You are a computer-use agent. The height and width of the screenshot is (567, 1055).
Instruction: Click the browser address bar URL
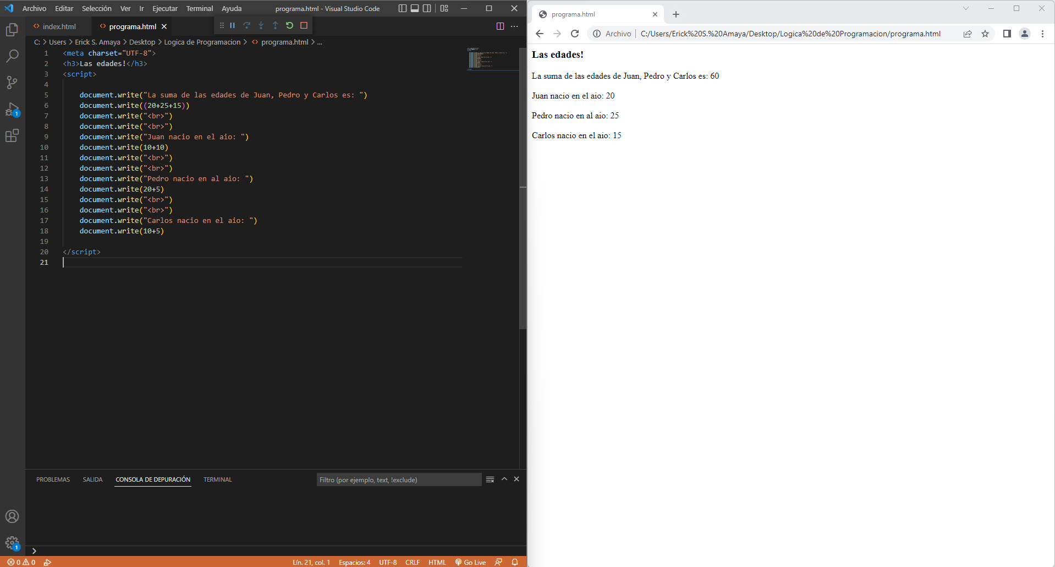point(790,34)
